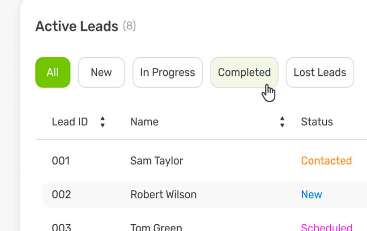The height and width of the screenshot is (231, 367).
Task: Click the sort arrows beside Lead ID
Action: [102, 122]
